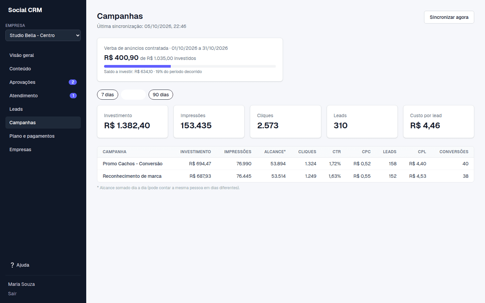Click the IMPRESSÕES column header

pos(238,152)
